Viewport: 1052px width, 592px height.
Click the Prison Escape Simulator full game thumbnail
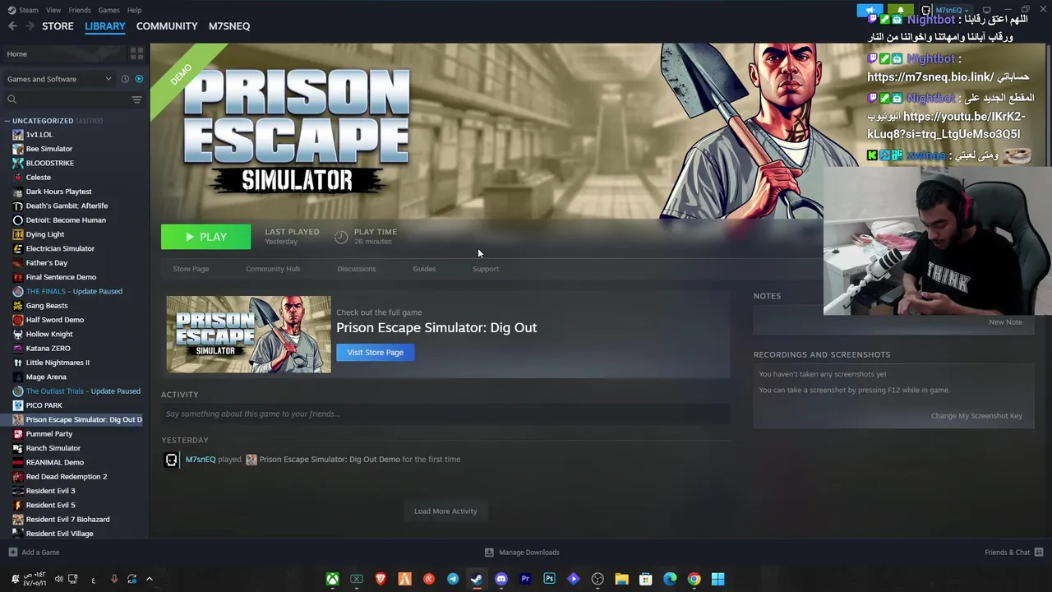coord(248,335)
